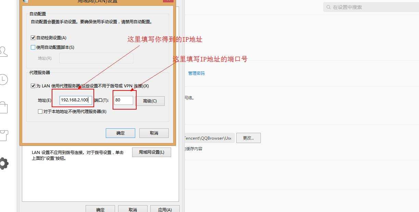The width and height of the screenshot is (419, 212).
Task: Click the shopping bag sidebar icon
Action: pos(3,107)
